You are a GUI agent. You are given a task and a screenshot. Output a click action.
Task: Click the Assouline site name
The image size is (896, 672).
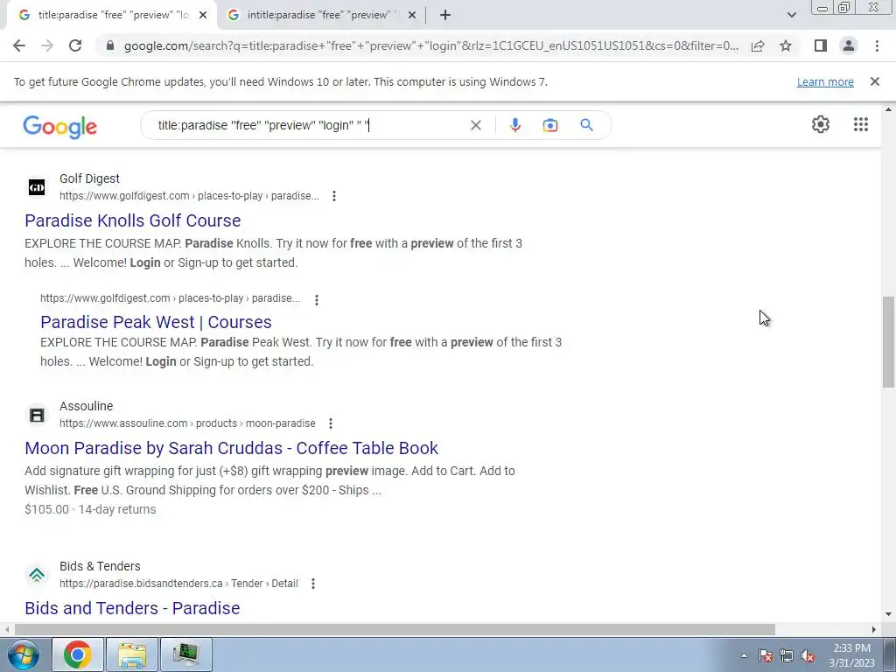click(87, 406)
